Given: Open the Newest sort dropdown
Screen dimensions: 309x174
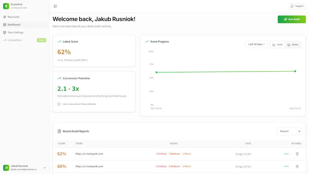Looking at the screenshot, I should coord(289,131).
